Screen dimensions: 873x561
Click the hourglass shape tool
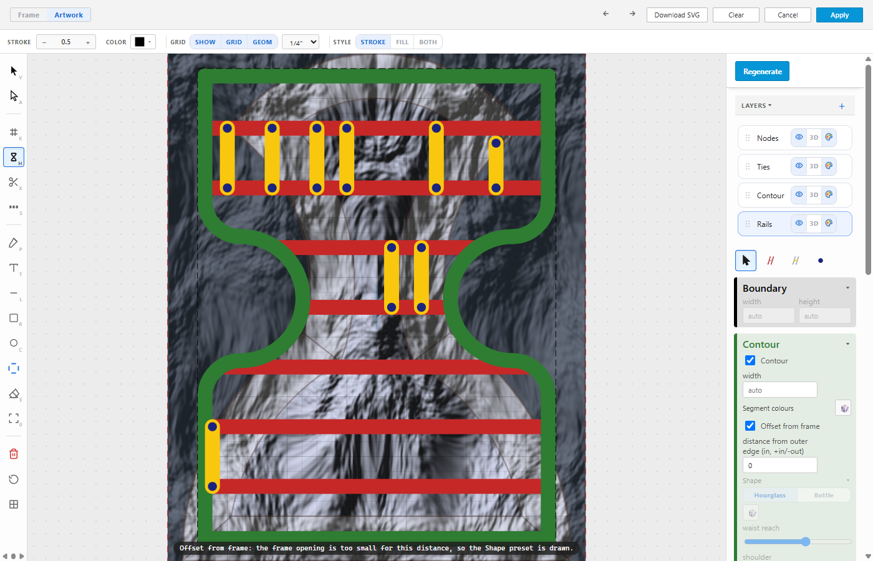pos(14,157)
